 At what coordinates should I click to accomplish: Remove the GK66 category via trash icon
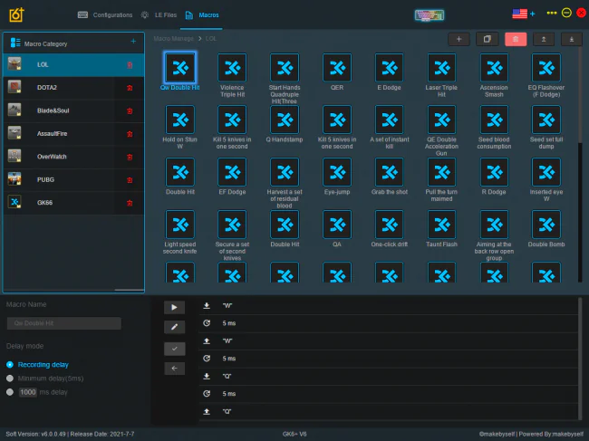130,203
